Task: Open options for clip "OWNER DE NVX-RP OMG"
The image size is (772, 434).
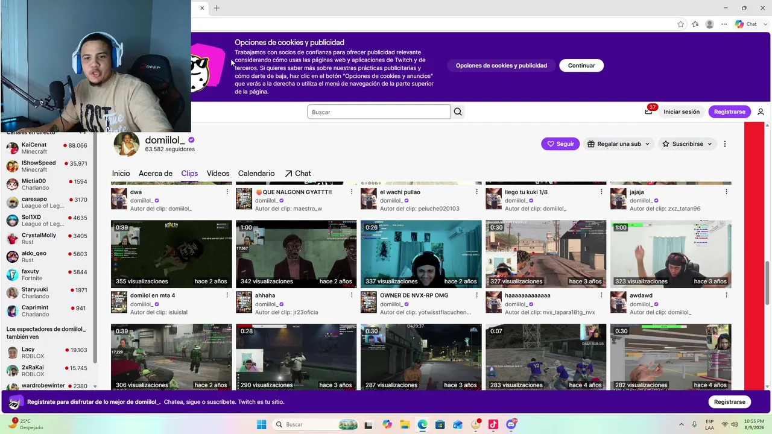Action: point(477,295)
